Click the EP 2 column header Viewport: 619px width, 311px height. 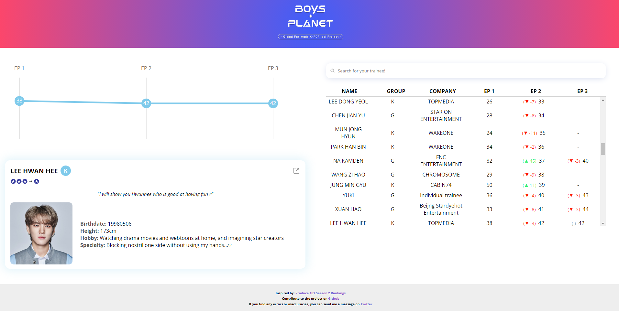coord(536,91)
